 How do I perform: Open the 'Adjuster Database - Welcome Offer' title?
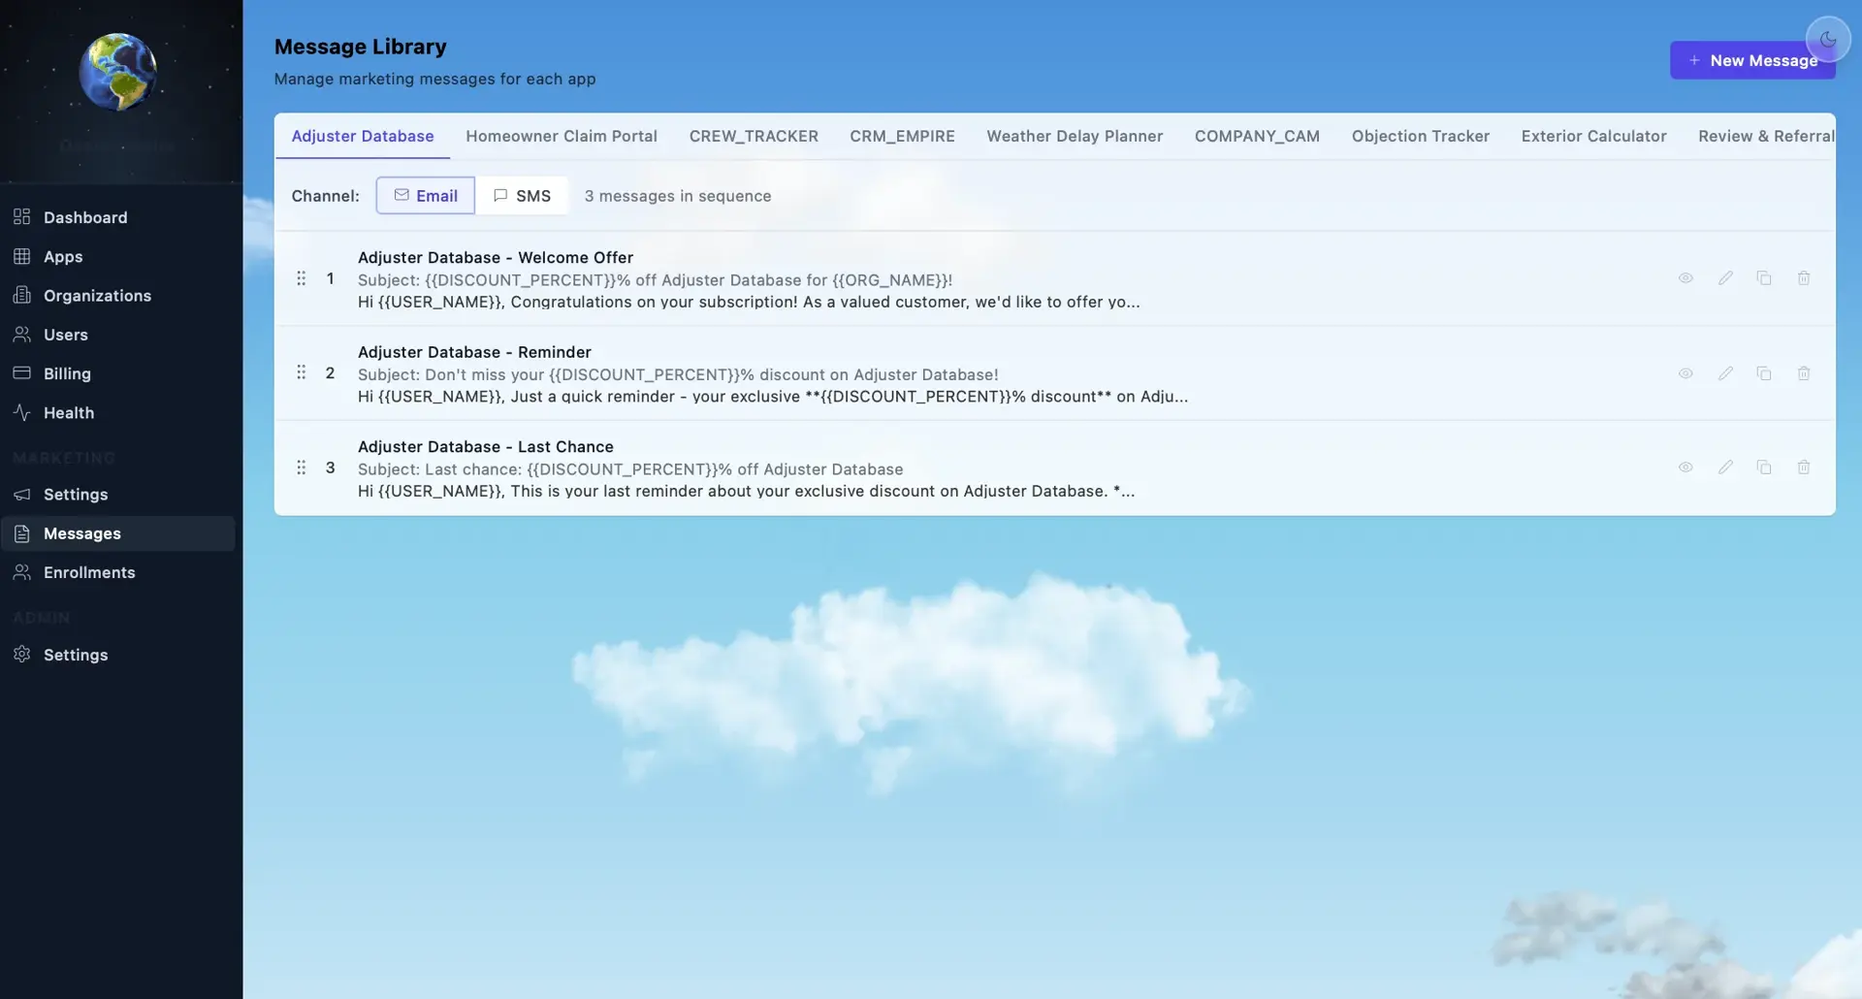pos(496,257)
